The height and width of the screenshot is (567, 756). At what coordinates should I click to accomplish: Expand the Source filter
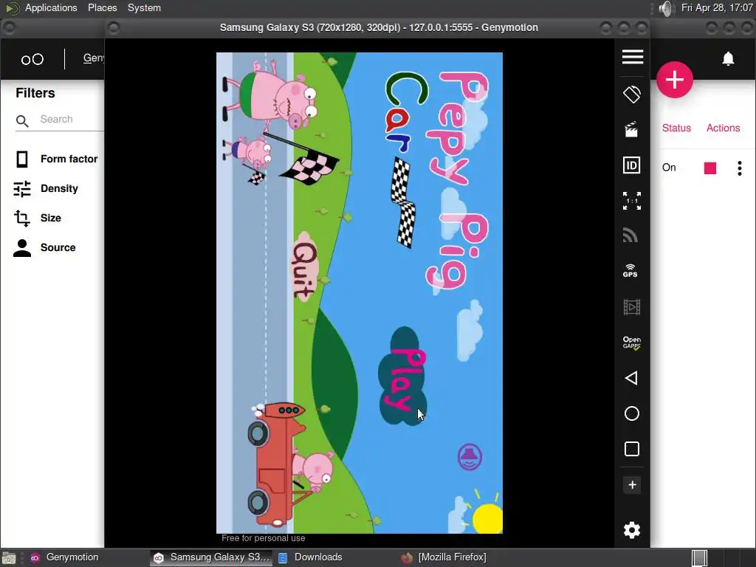coord(44,247)
